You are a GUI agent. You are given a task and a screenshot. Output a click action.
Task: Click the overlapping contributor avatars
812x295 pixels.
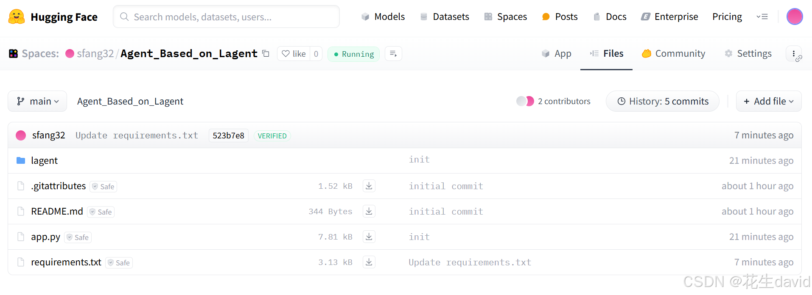click(x=525, y=101)
